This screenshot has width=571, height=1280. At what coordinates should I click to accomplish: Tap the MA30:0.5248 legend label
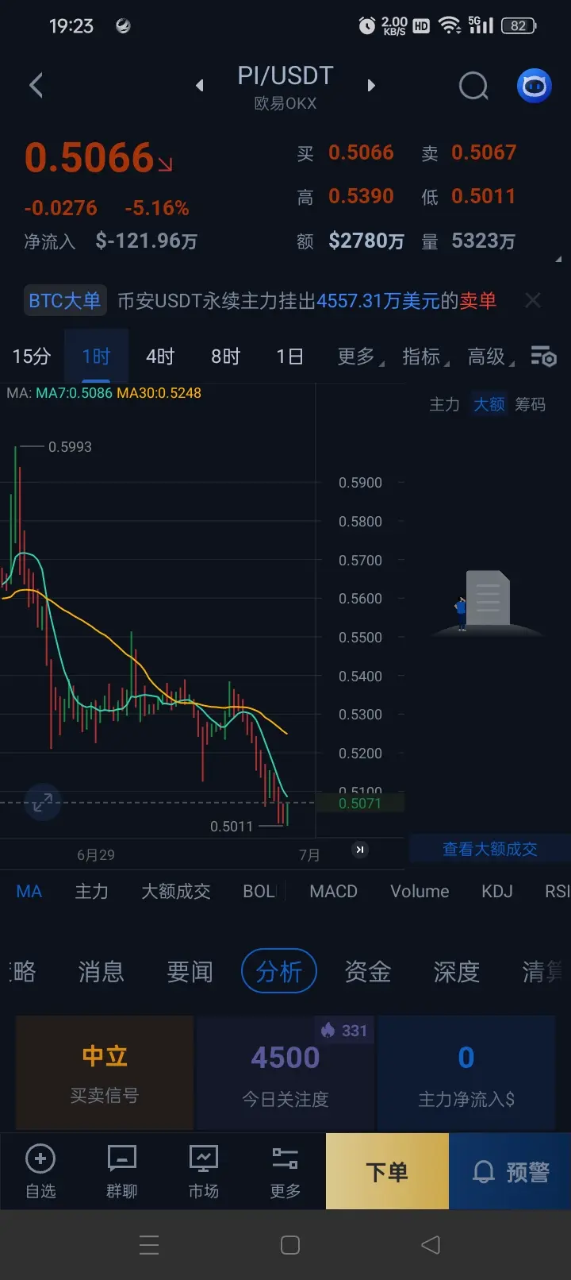tap(159, 393)
